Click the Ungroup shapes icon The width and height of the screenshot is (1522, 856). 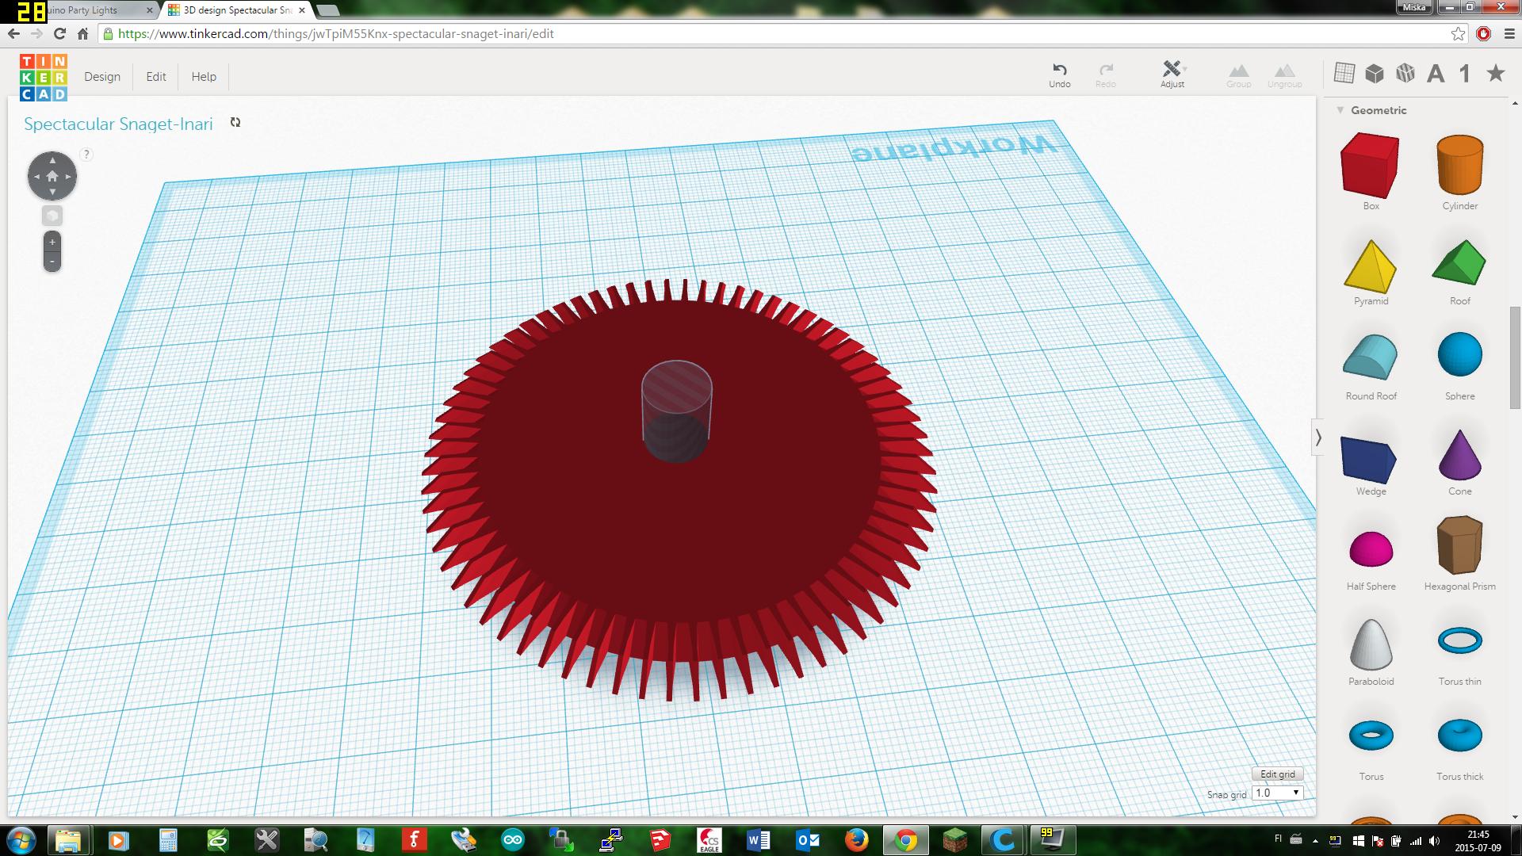(x=1285, y=75)
